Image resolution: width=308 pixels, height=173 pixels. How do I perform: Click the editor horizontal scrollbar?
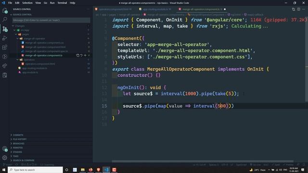point(203,161)
